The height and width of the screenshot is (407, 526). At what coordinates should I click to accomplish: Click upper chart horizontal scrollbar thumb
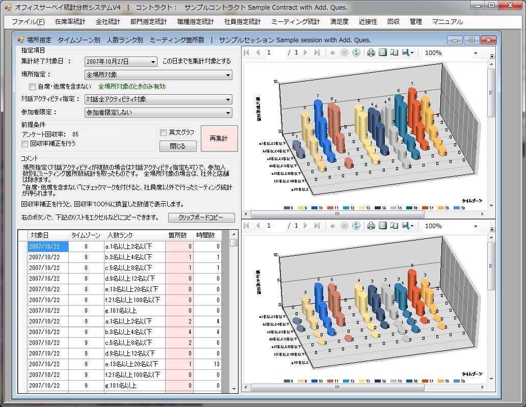(337, 214)
